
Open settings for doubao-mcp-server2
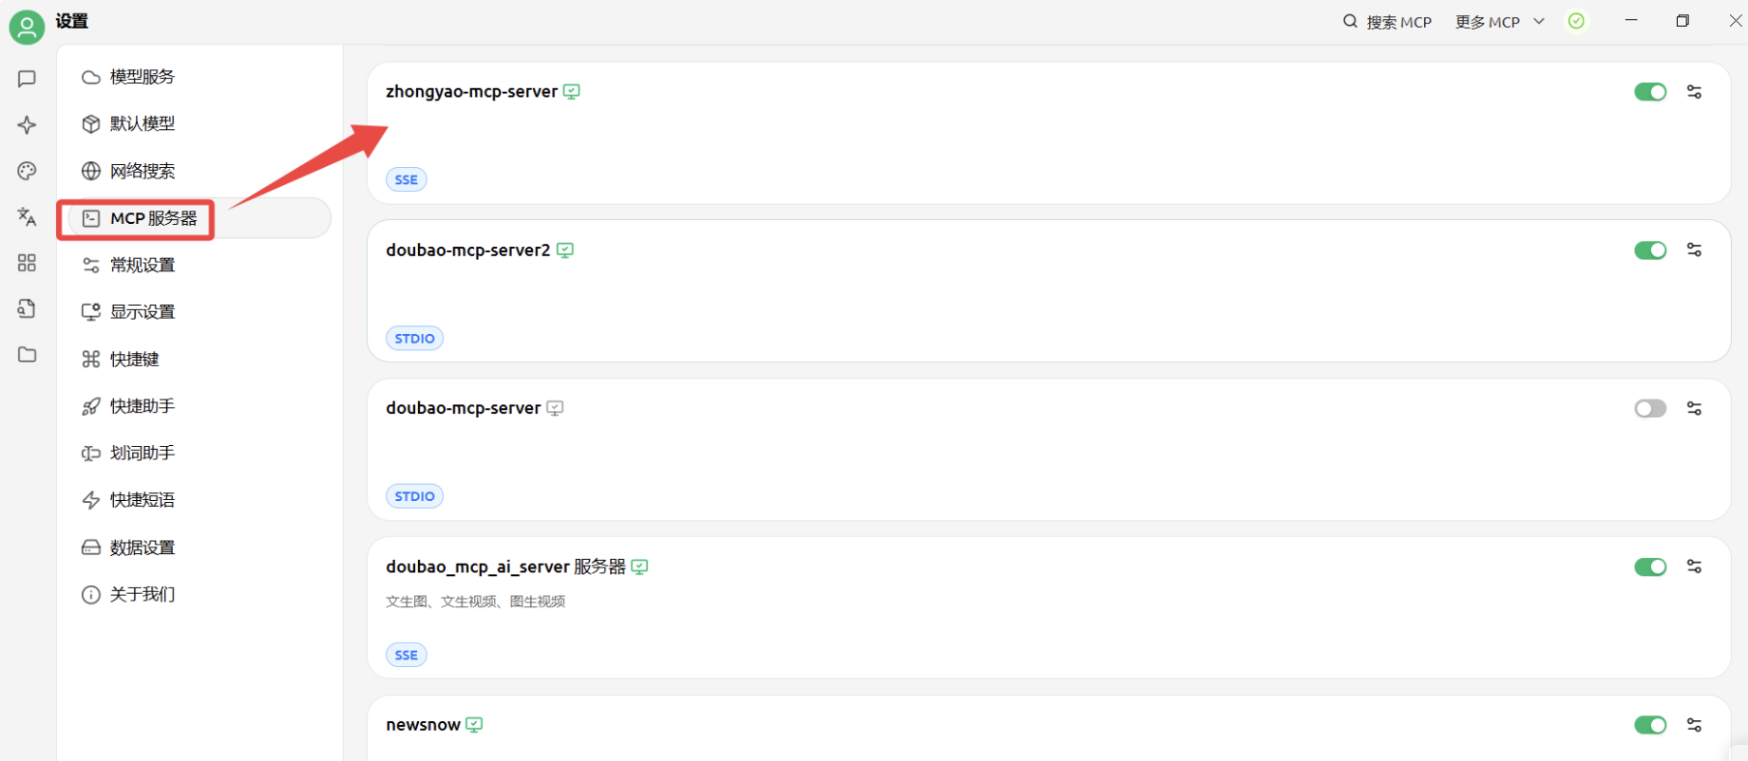click(x=1694, y=250)
